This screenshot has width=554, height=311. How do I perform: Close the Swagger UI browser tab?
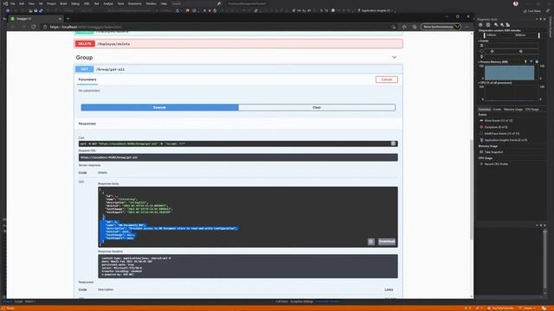tap(60, 18)
